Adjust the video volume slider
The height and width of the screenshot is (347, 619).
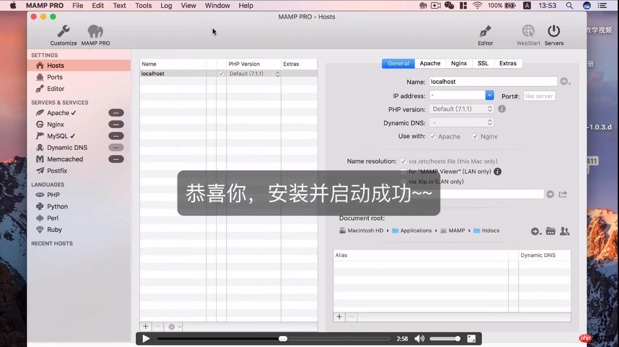tap(445, 339)
